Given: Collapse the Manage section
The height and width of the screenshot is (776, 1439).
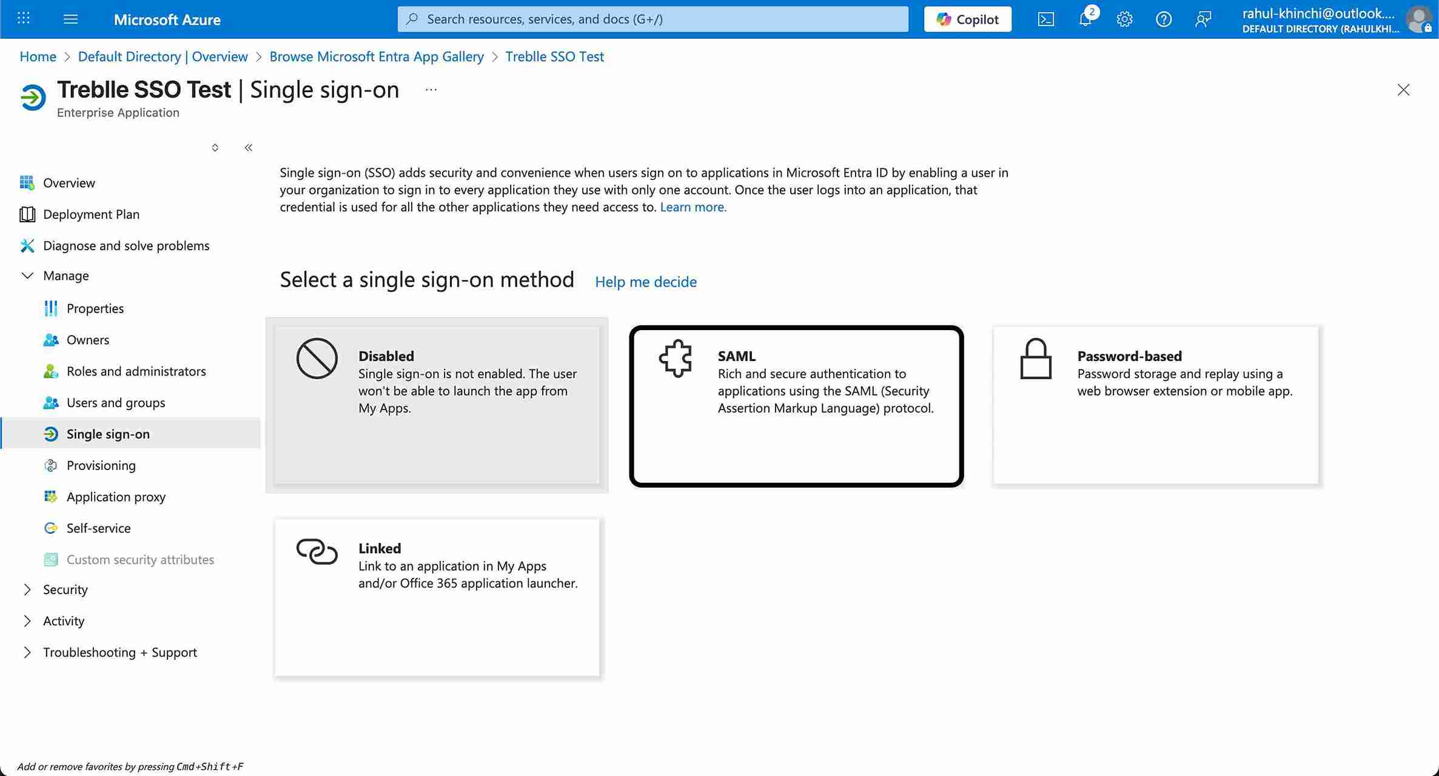Looking at the screenshot, I should point(27,276).
